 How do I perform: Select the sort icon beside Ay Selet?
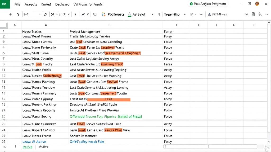(159, 15)
